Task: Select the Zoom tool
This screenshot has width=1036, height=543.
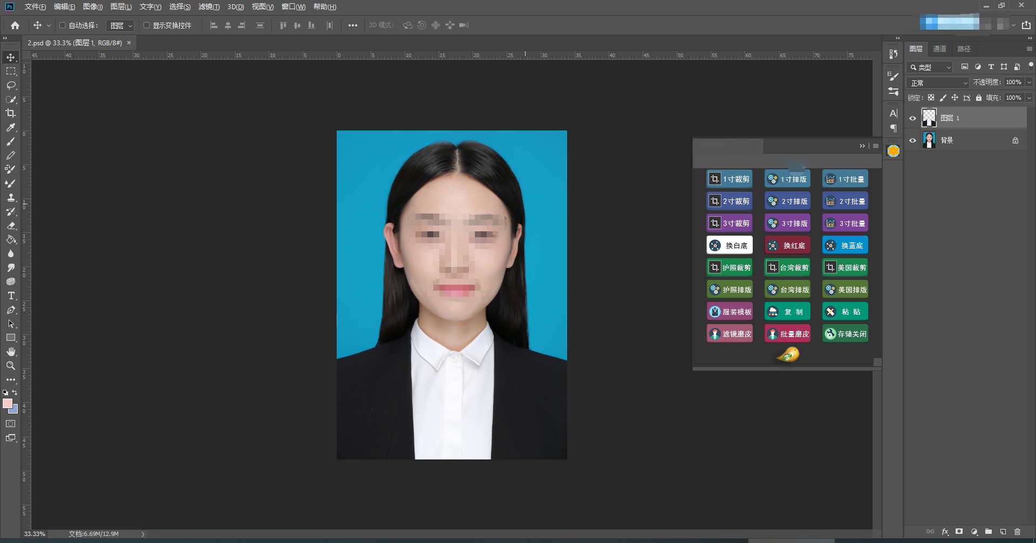Action: 10,366
